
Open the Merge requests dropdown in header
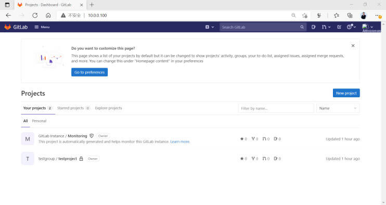point(326,27)
